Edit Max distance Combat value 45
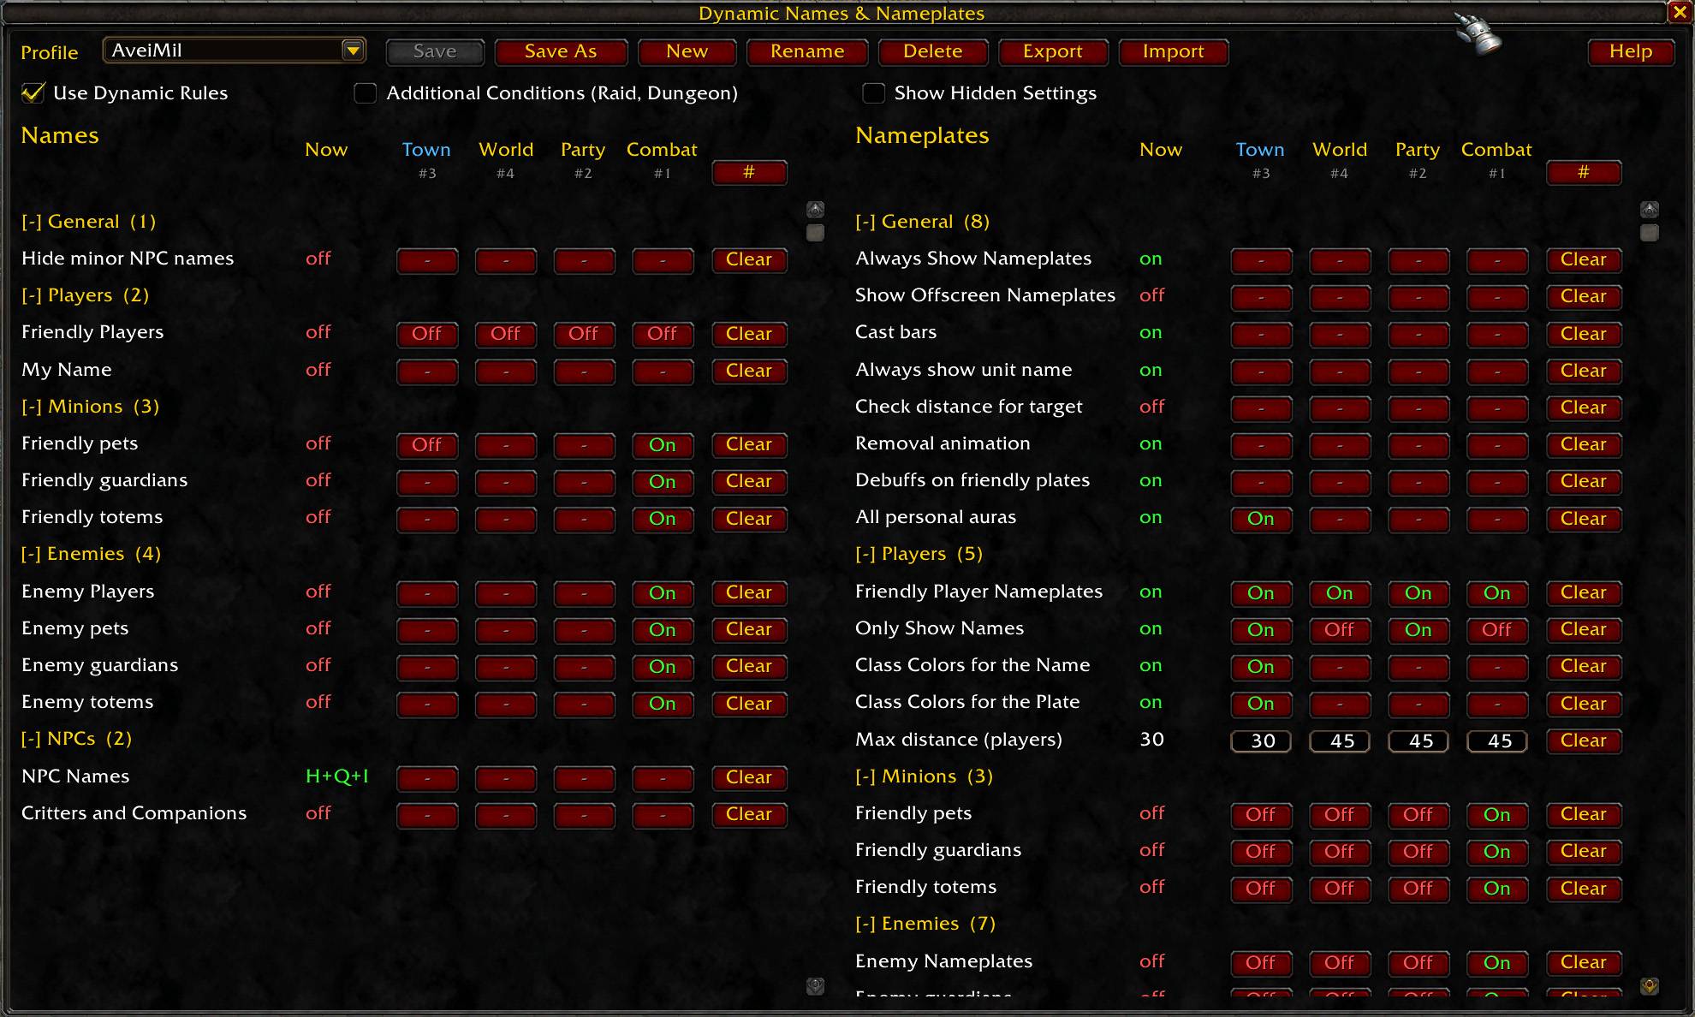This screenshot has width=1695, height=1017. 1497,741
